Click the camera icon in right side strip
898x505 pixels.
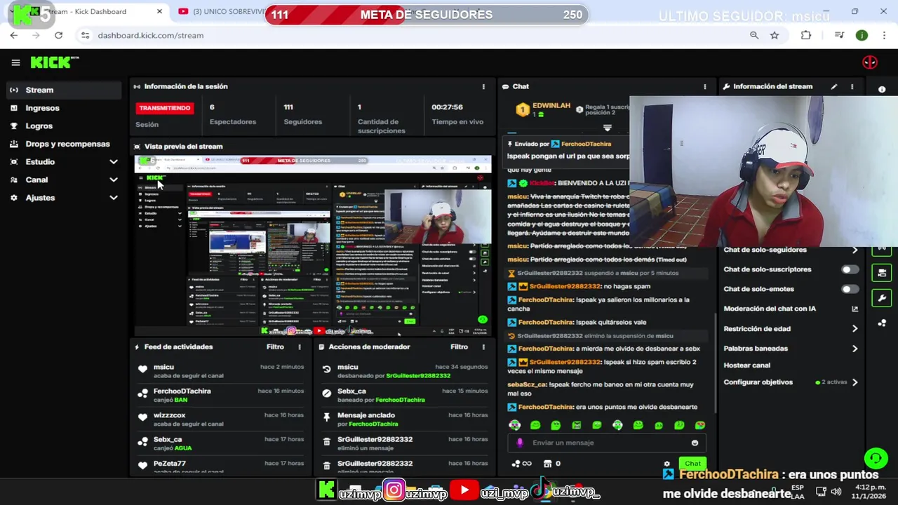(x=882, y=273)
